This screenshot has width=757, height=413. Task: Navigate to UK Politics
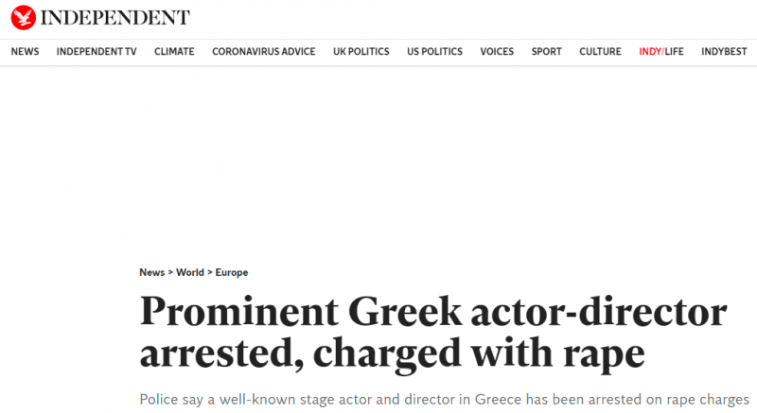coord(361,52)
